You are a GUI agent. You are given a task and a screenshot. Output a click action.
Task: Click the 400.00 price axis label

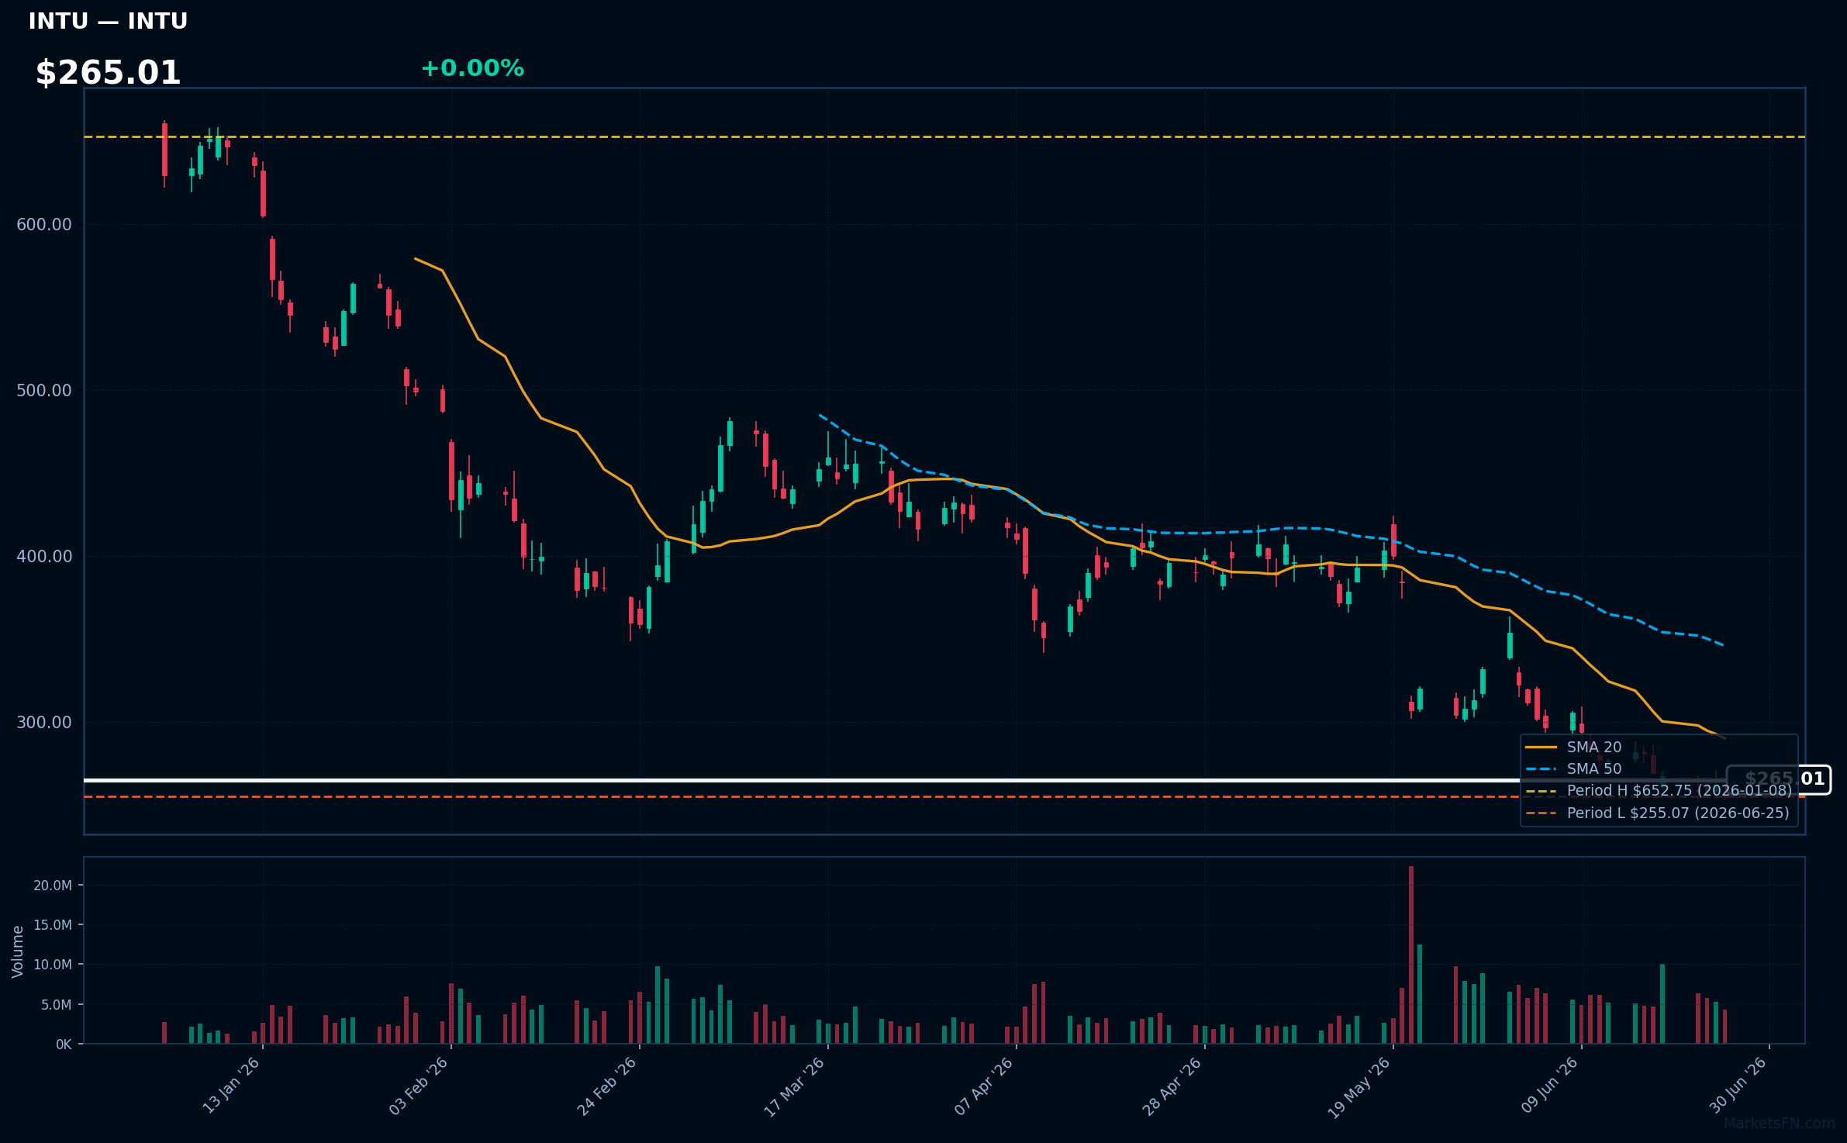[x=44, y=556]
